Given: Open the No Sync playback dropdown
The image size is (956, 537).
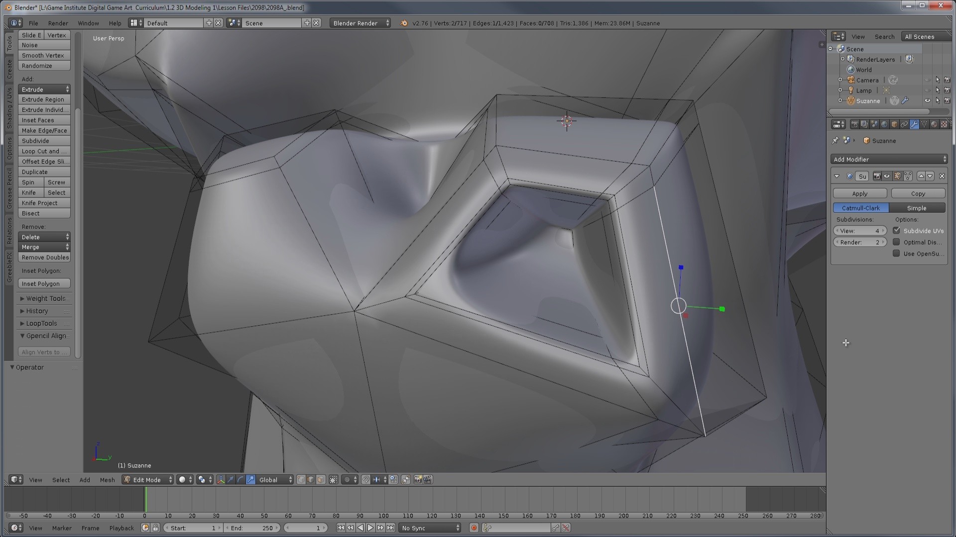Looking at the screenshot, I should point(430,528).
